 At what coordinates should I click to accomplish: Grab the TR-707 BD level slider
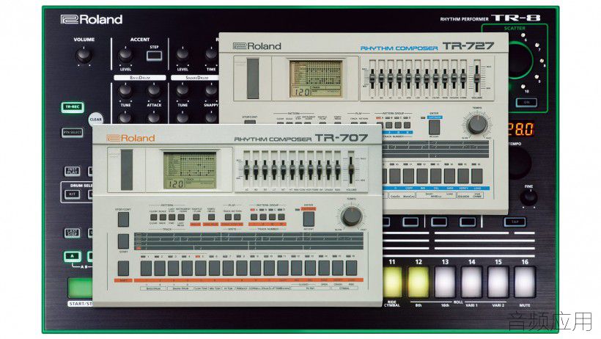point(256,169)
